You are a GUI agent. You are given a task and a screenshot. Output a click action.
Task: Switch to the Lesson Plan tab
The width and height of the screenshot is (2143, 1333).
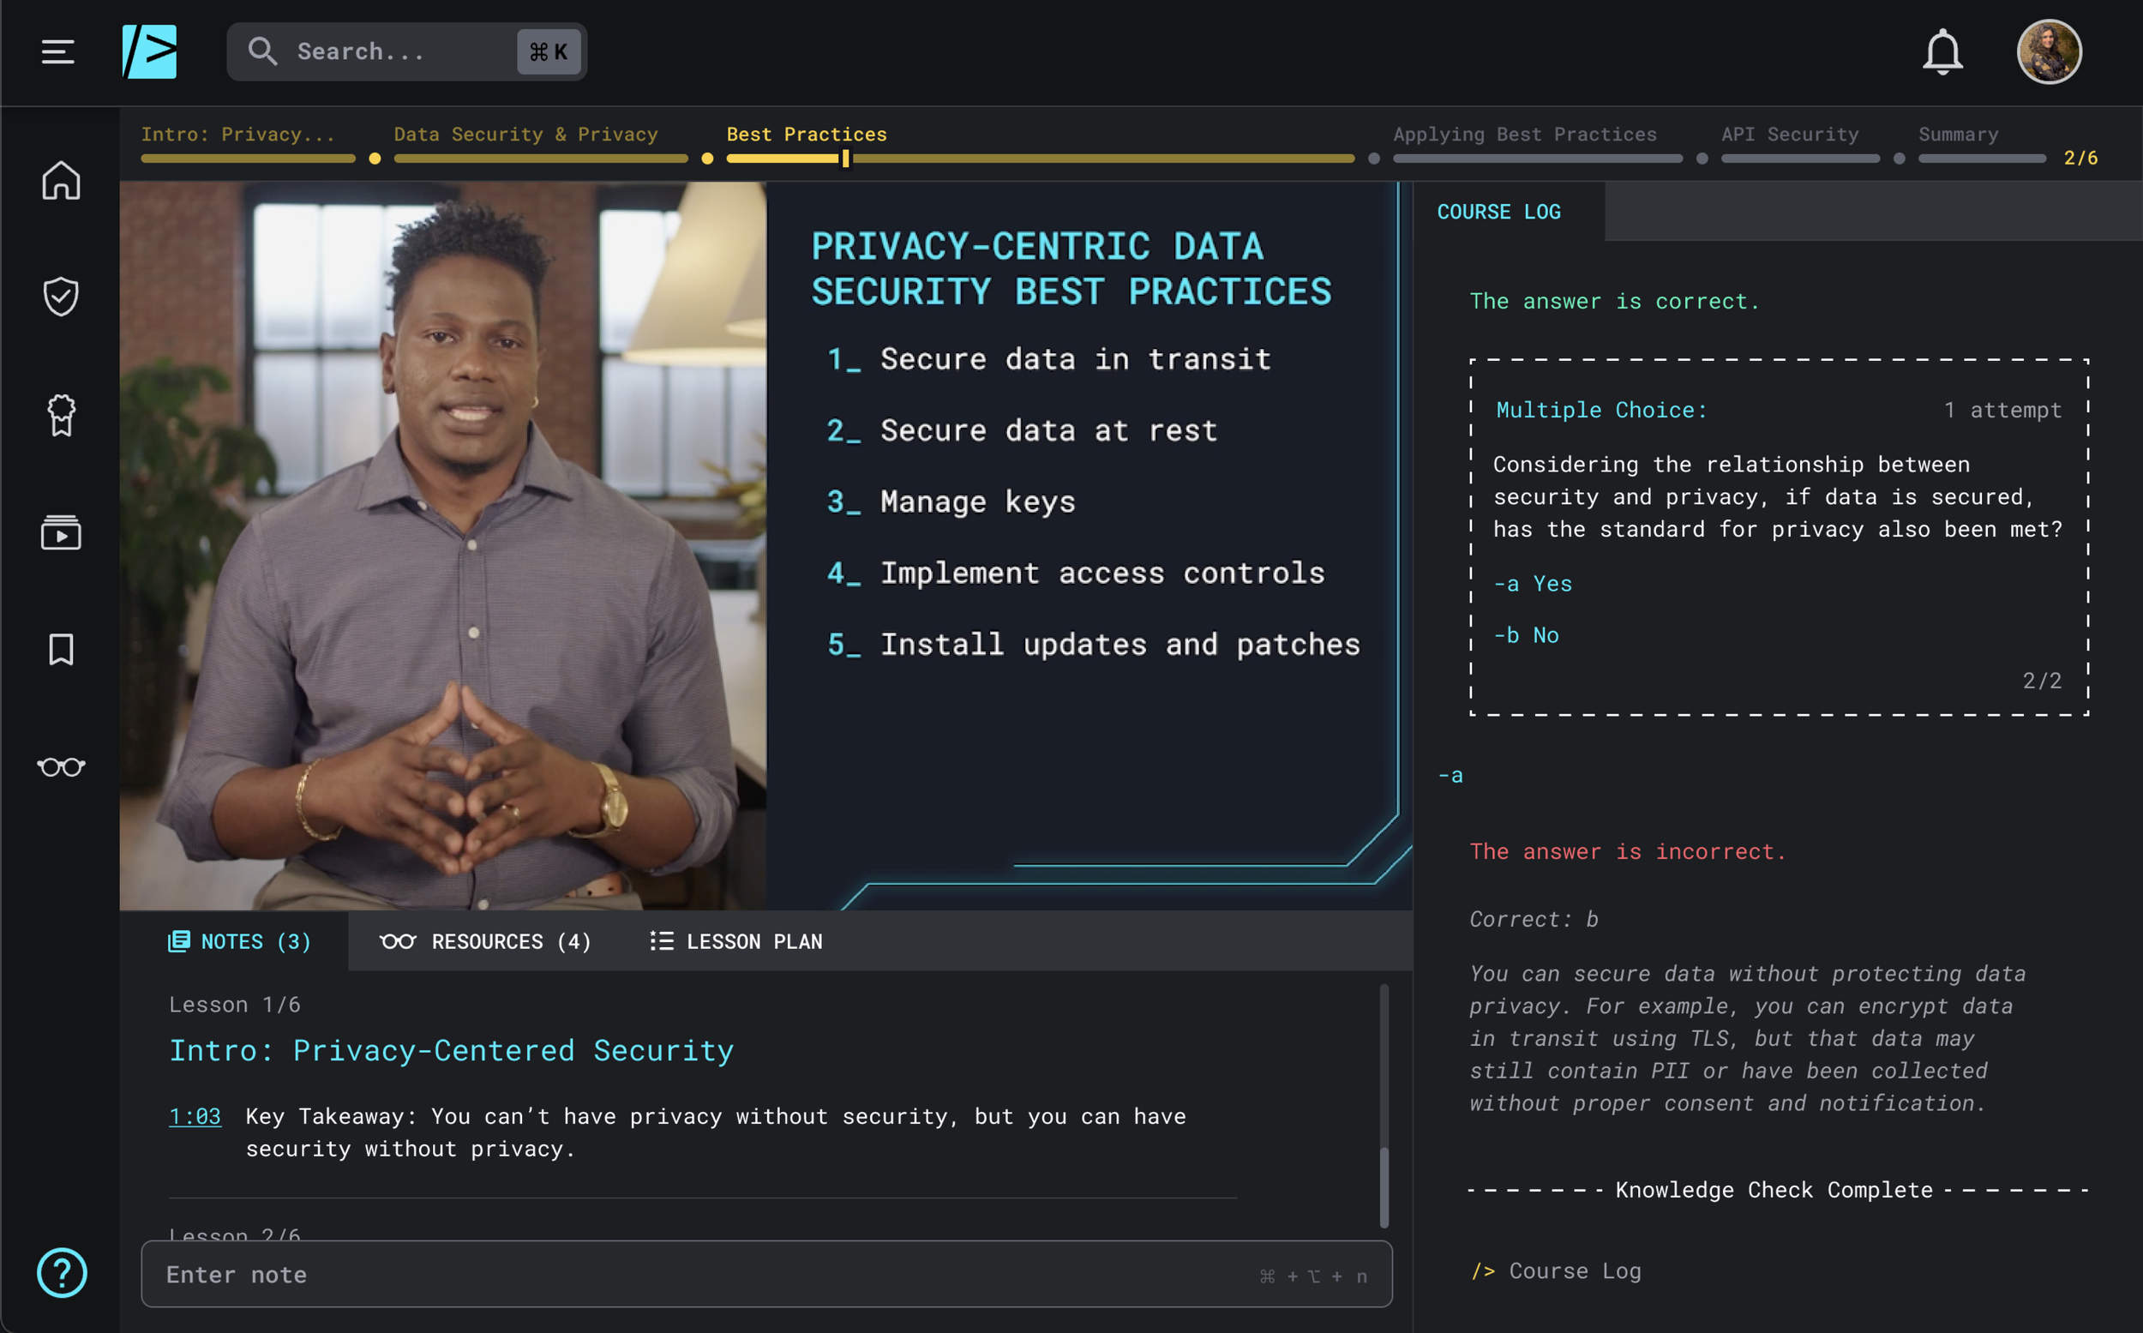[x=737, y=941]
